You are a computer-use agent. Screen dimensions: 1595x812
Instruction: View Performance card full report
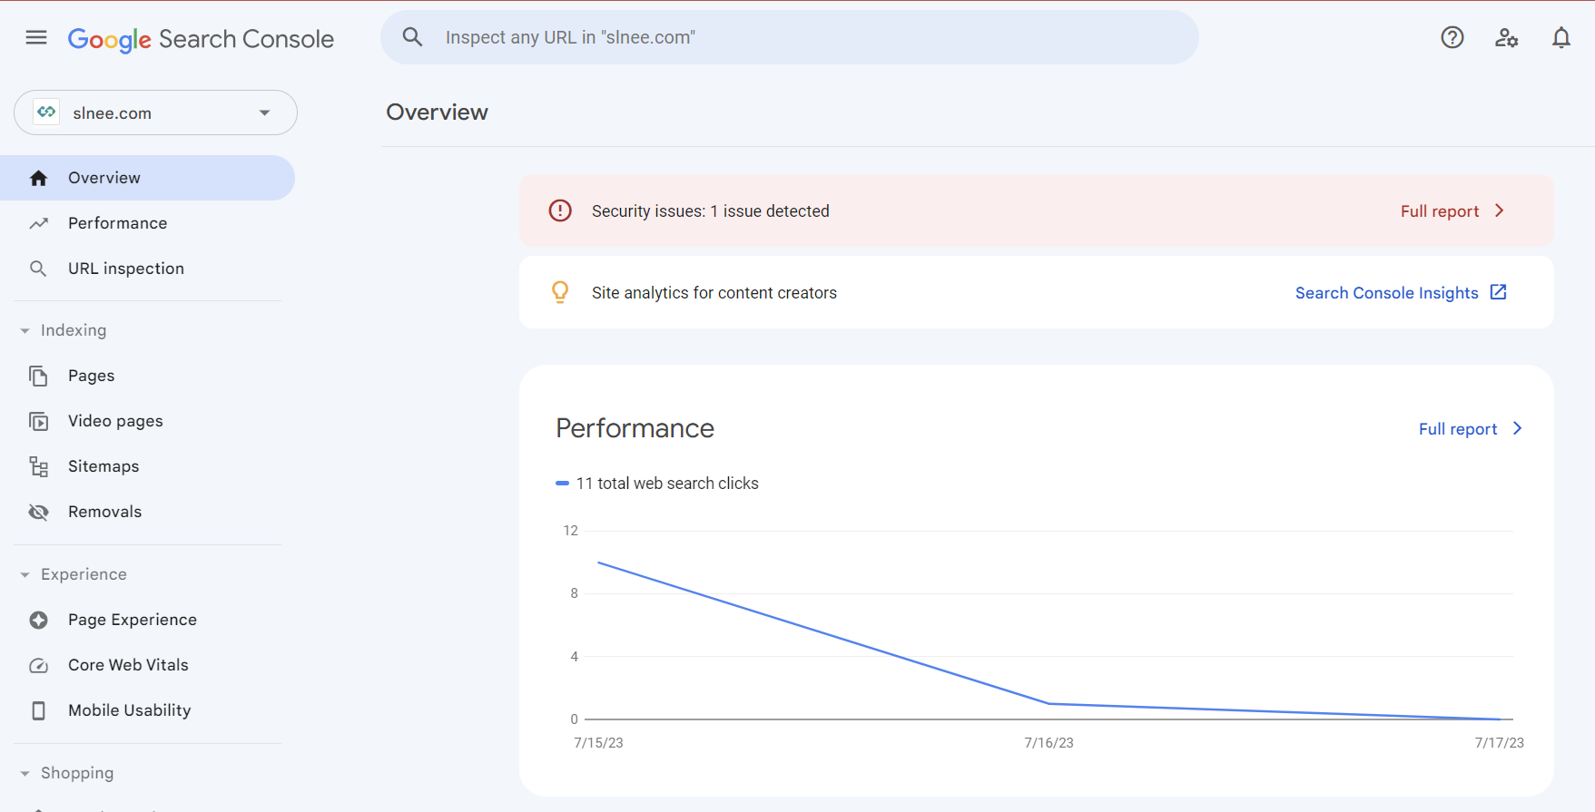(x=1469, y=428)
